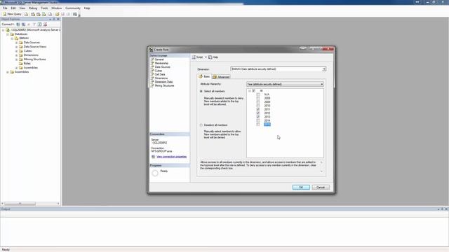This screenshot has width=449, height=252.
Task: Check the 2008 member checkbox
Action: 258,98
